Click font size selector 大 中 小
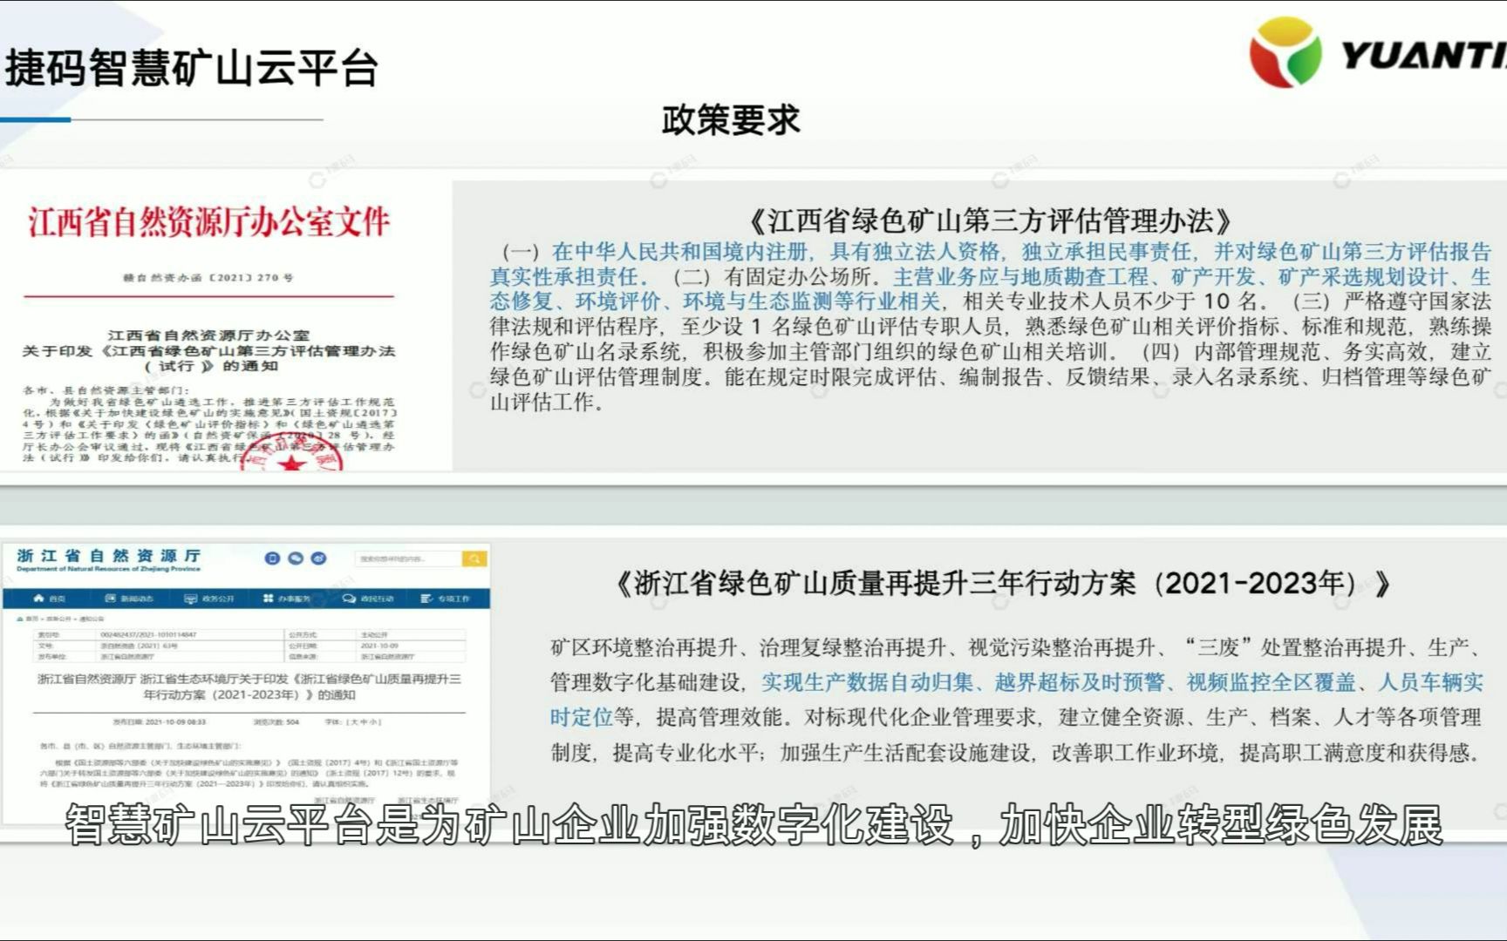Viewport: 1507px width, 941px height. [352, 722]
